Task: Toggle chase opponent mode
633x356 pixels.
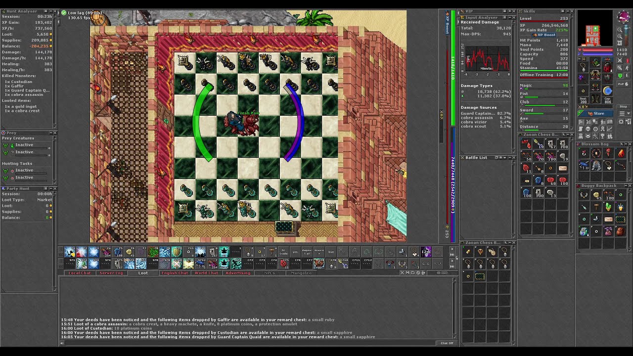Action: 627,68
